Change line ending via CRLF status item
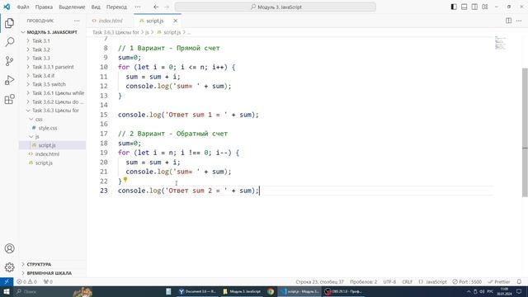This screenshot has width=528, height=297. pos(407,281)
